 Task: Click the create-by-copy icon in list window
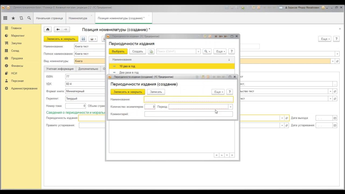pos(151,51)
